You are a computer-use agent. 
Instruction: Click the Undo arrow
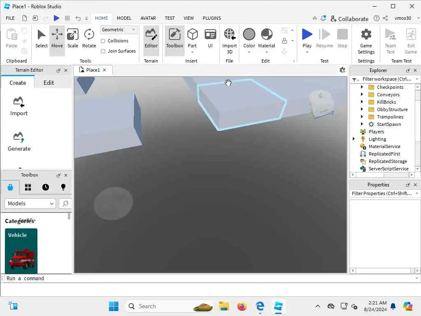click(x=78, y=18)
